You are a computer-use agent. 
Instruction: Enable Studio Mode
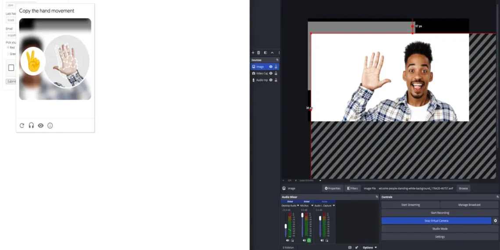pos(440,229)
